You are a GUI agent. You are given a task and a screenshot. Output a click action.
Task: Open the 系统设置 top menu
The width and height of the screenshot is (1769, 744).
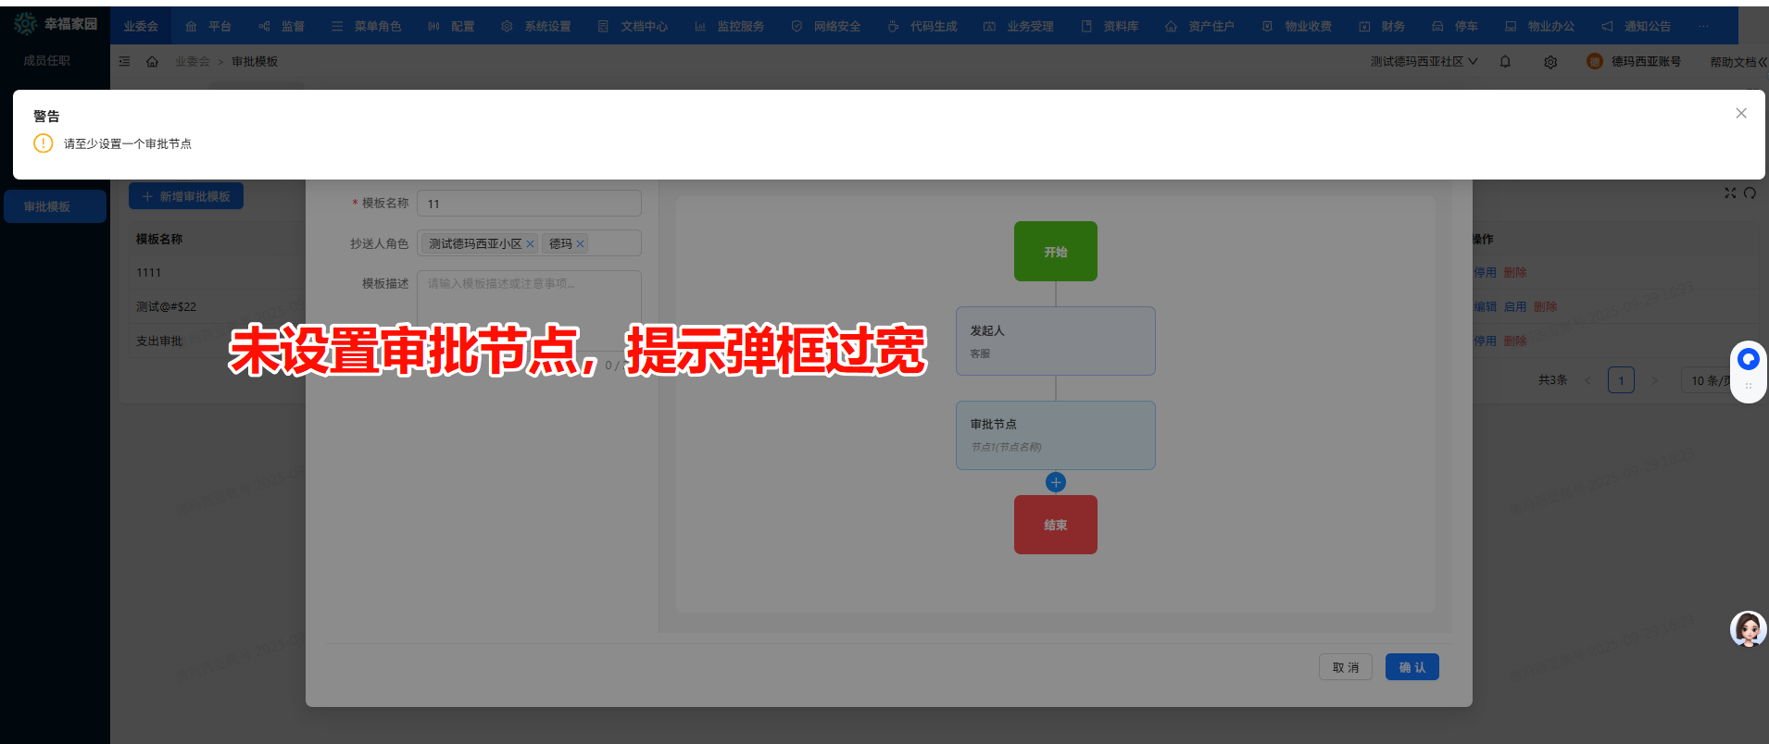[536, 26]
